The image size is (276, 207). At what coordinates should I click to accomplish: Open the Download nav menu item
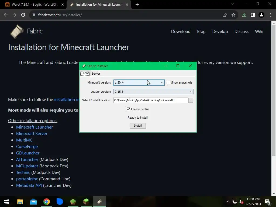click(181, 32)
